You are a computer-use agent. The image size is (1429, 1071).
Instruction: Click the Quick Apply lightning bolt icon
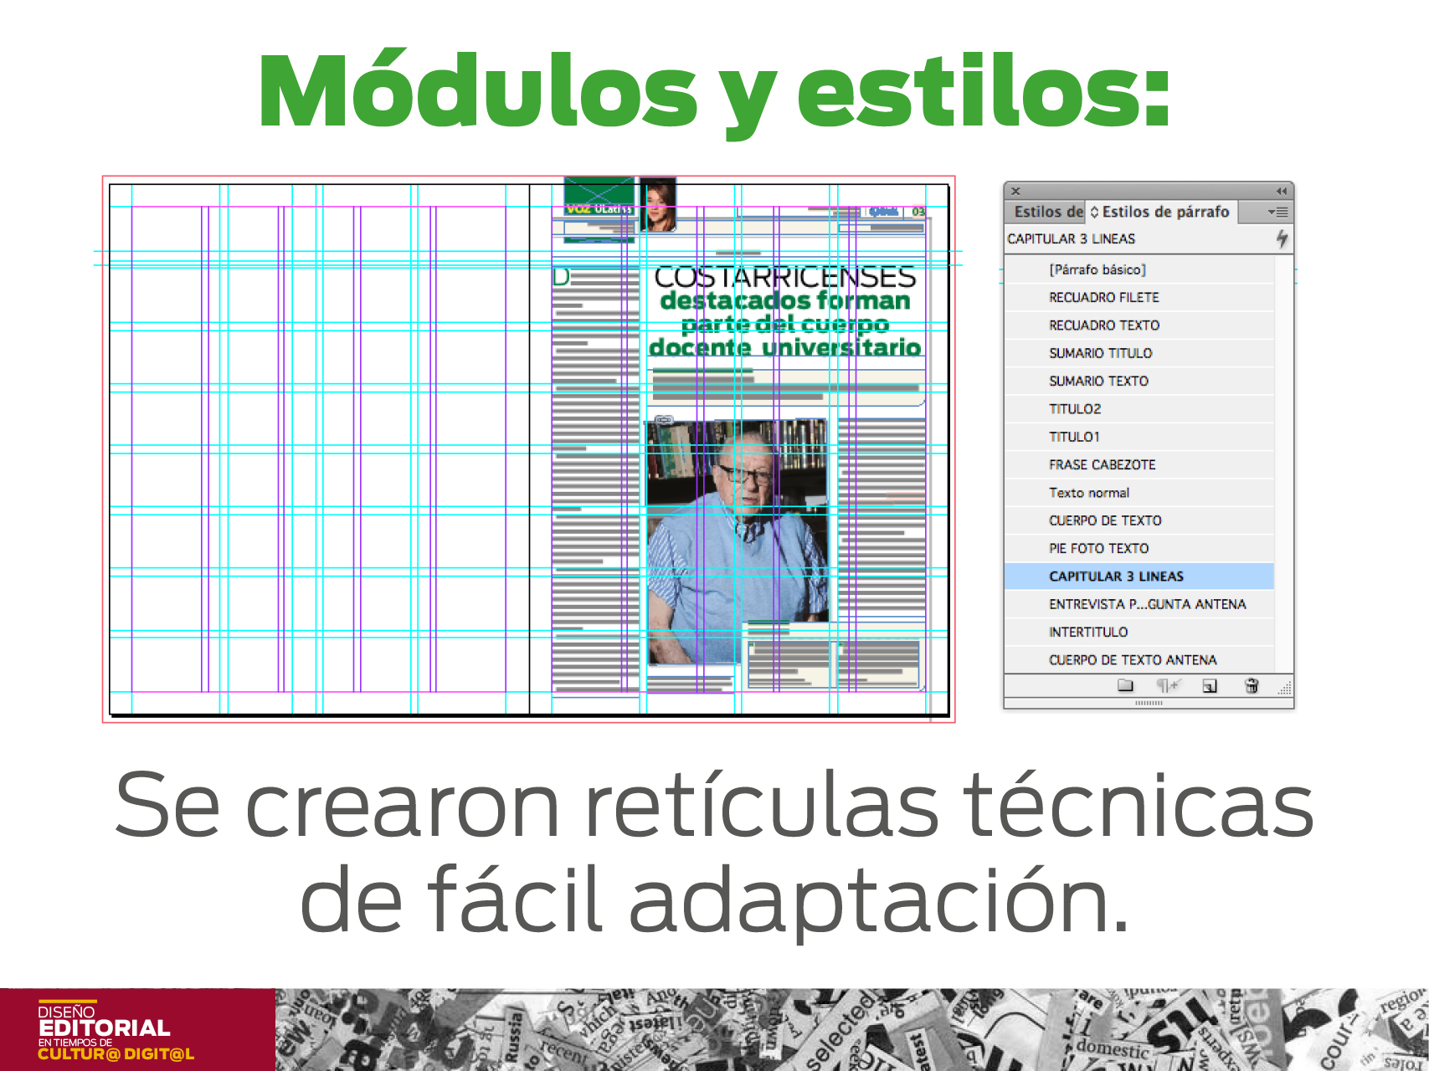tap(1282, 239)
